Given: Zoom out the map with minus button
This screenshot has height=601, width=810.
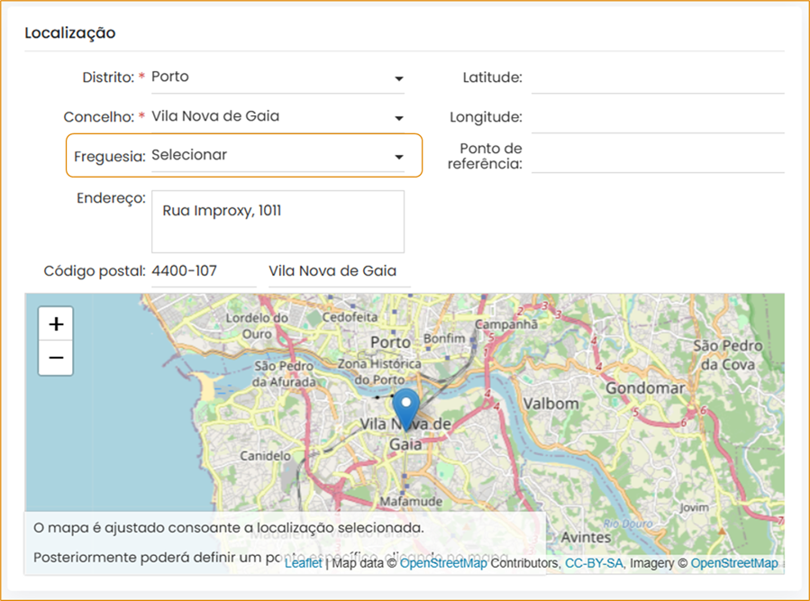Looking at the screenshot, I should click(x=56, y=358).
